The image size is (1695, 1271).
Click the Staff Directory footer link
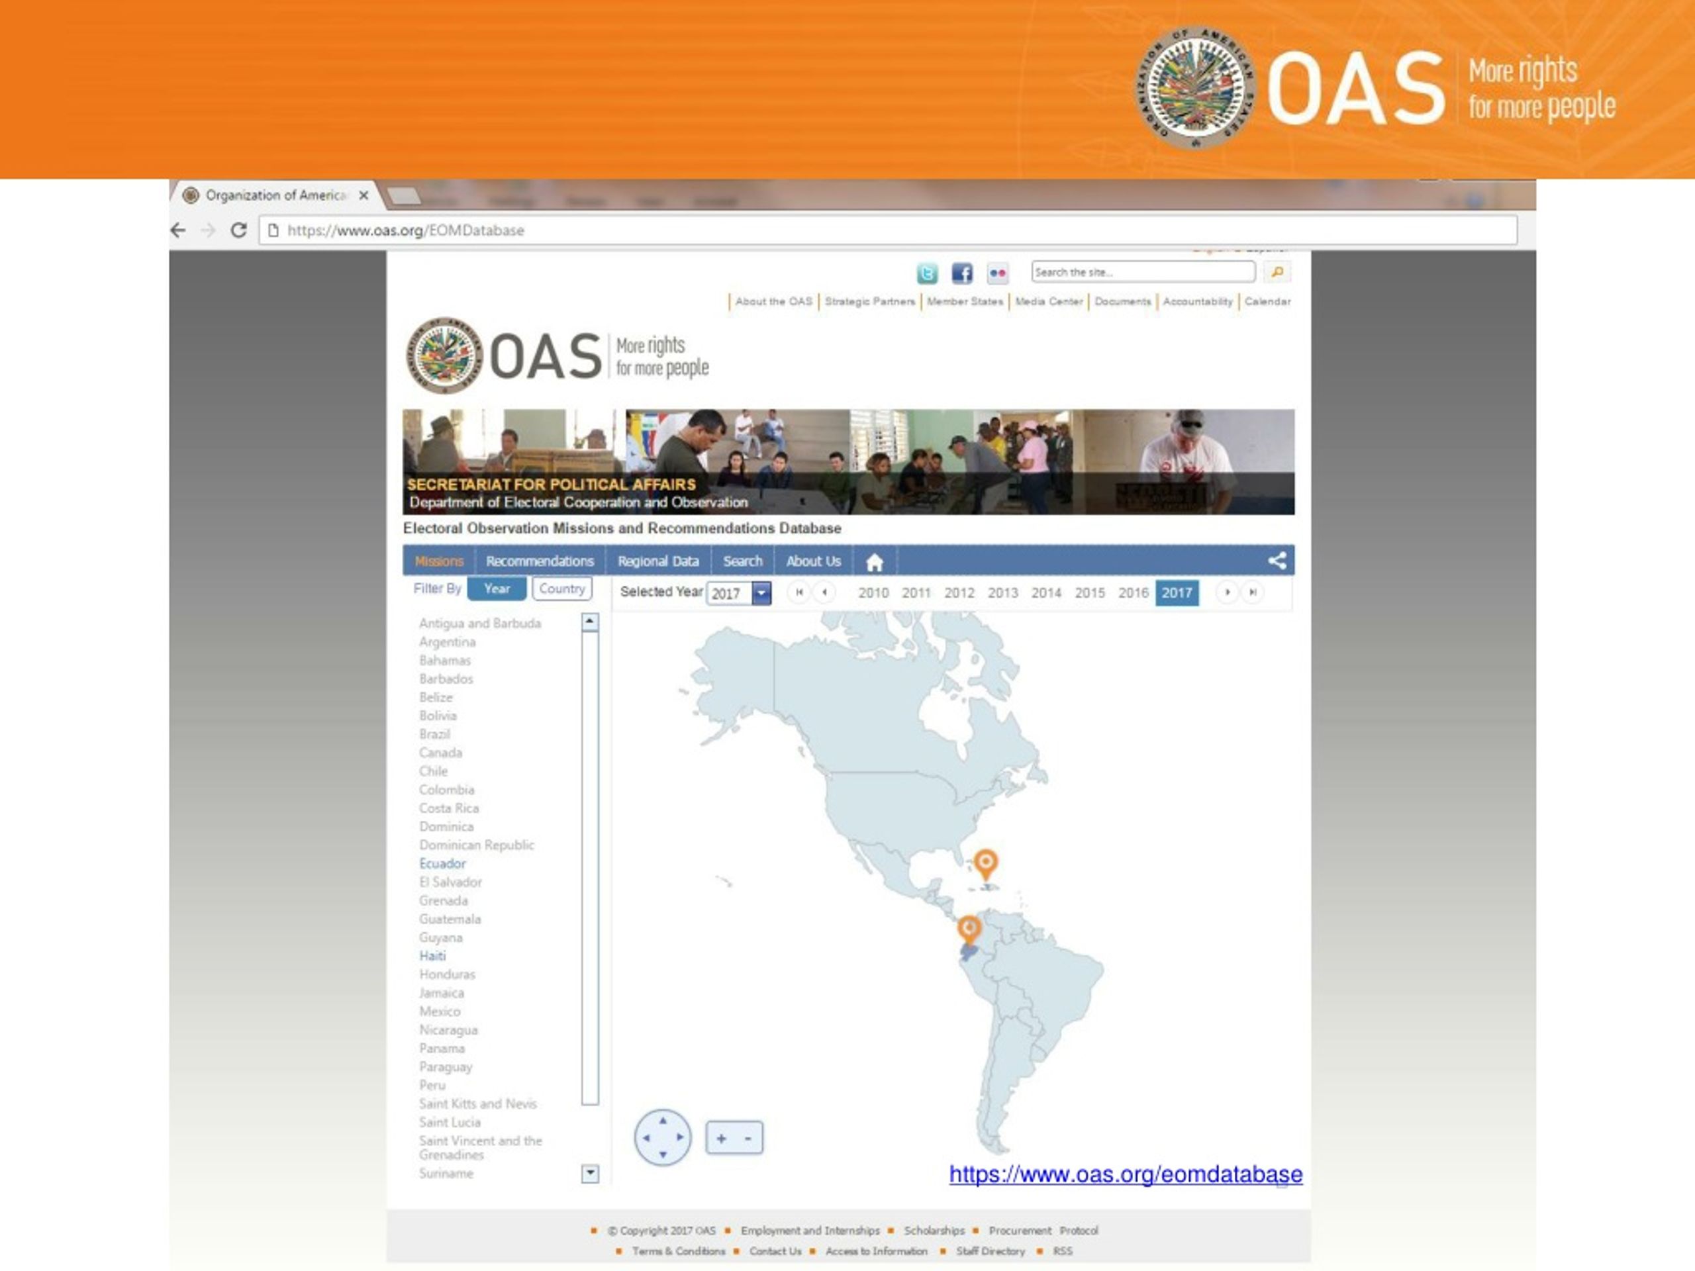point(990,1251)
